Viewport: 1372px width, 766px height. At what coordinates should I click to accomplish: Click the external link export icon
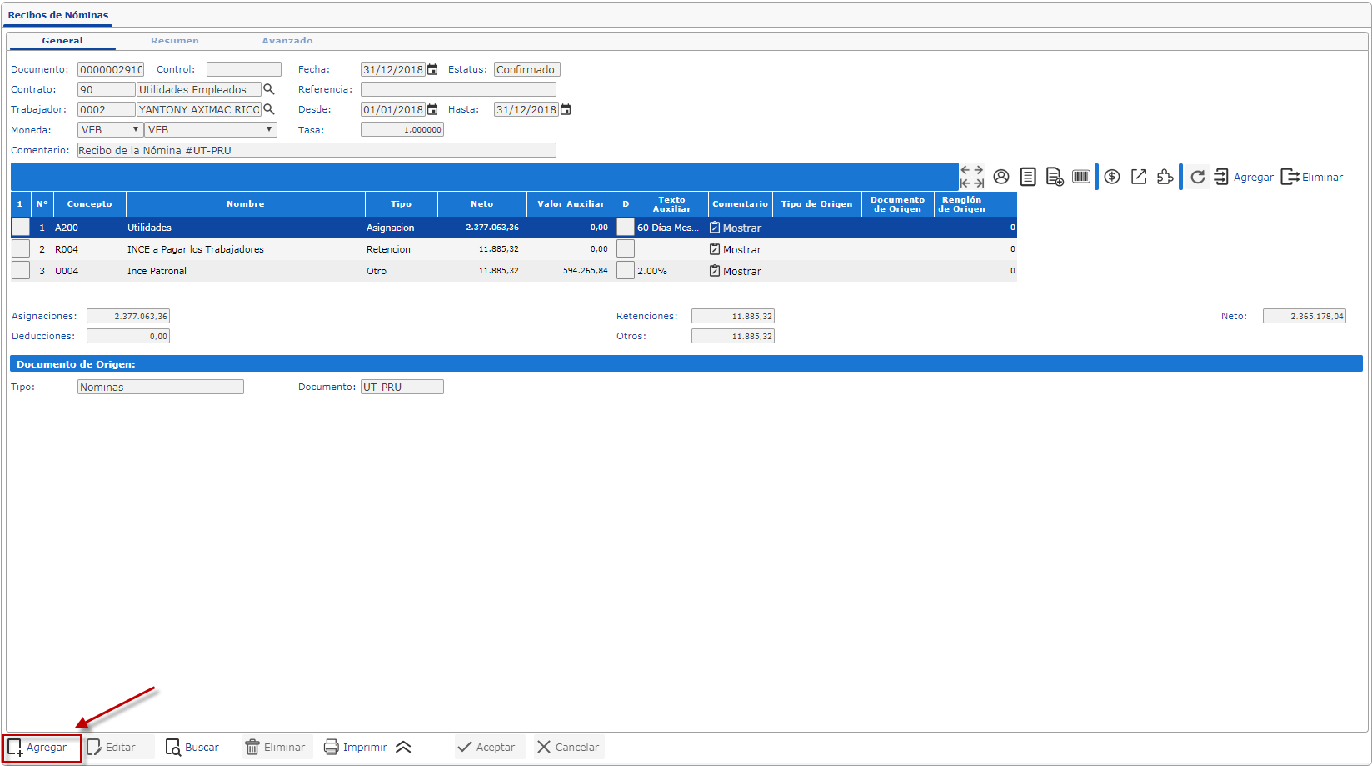coord(1139,177)
